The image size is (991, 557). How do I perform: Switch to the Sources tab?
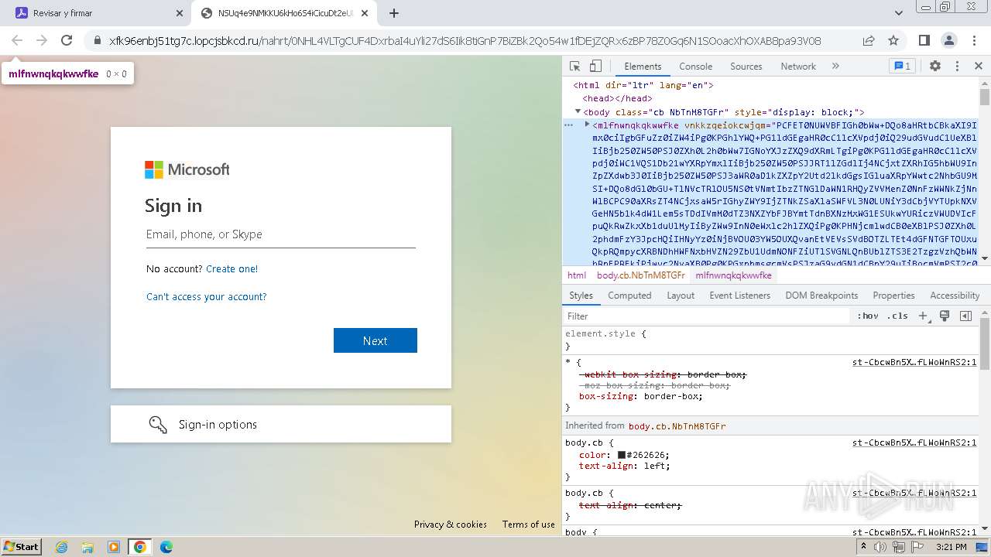[746, 67]
